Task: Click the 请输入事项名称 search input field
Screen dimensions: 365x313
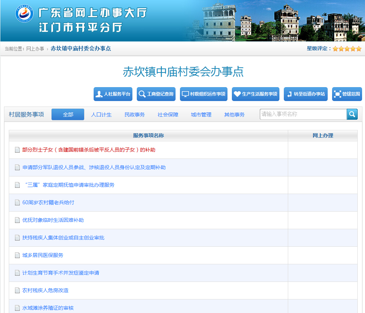Action: 303,114
